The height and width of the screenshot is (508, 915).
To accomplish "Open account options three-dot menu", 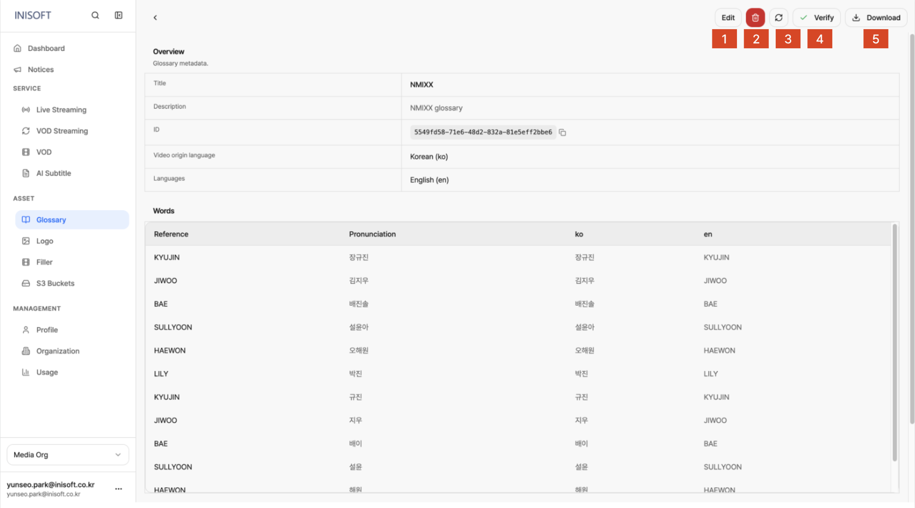I will point(119,488).
